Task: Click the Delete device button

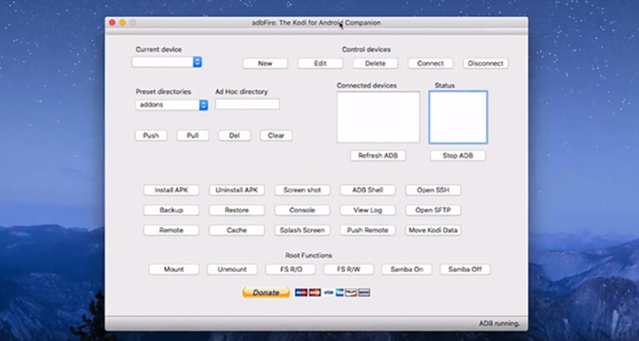Action: tap(375, 63)
